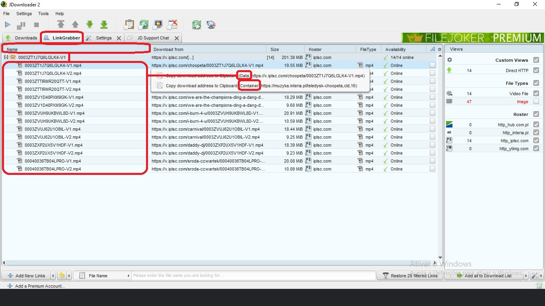Viewport: 545px width, 306px height.
Task: Open the undo dropdown arrow
Action: [69, 275]
